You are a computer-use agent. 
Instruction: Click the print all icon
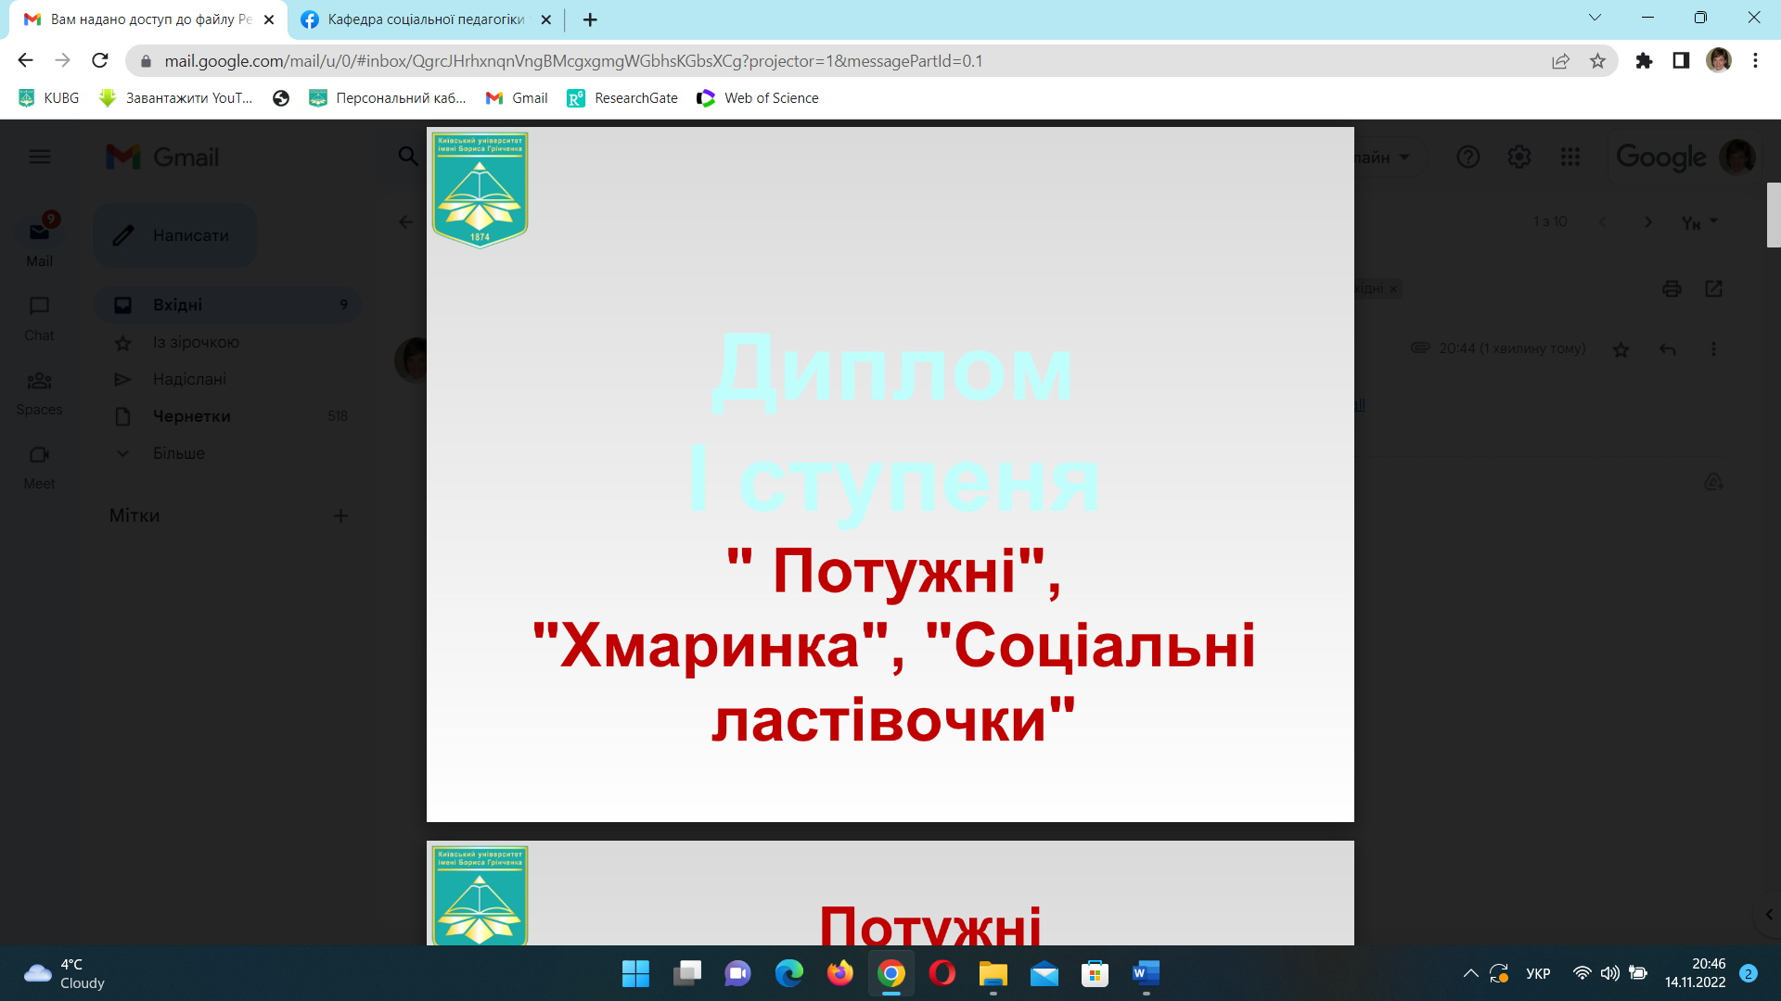pyautogui.click(x=1672, y=289)
